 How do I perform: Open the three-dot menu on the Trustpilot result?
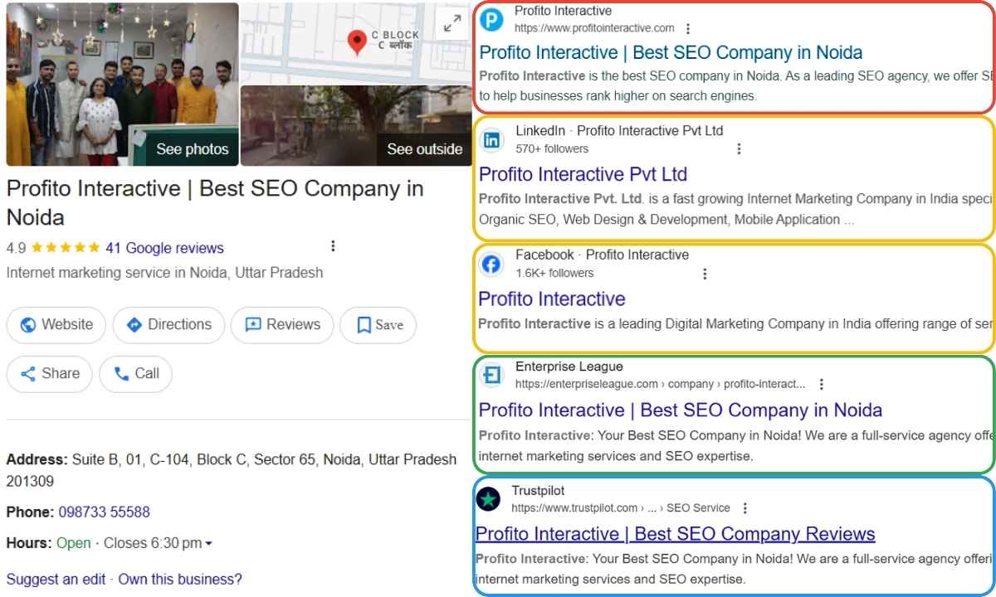coord(745,507)
